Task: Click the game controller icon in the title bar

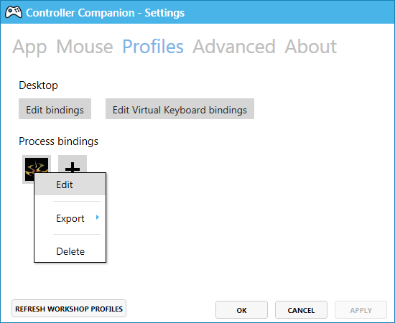Action: [x=14, y=12]
